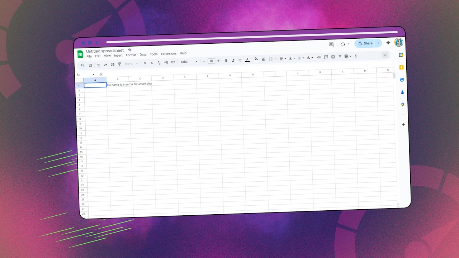Decrease decimal places
This screenshot has height=258, width=459.
coord(159,63)
